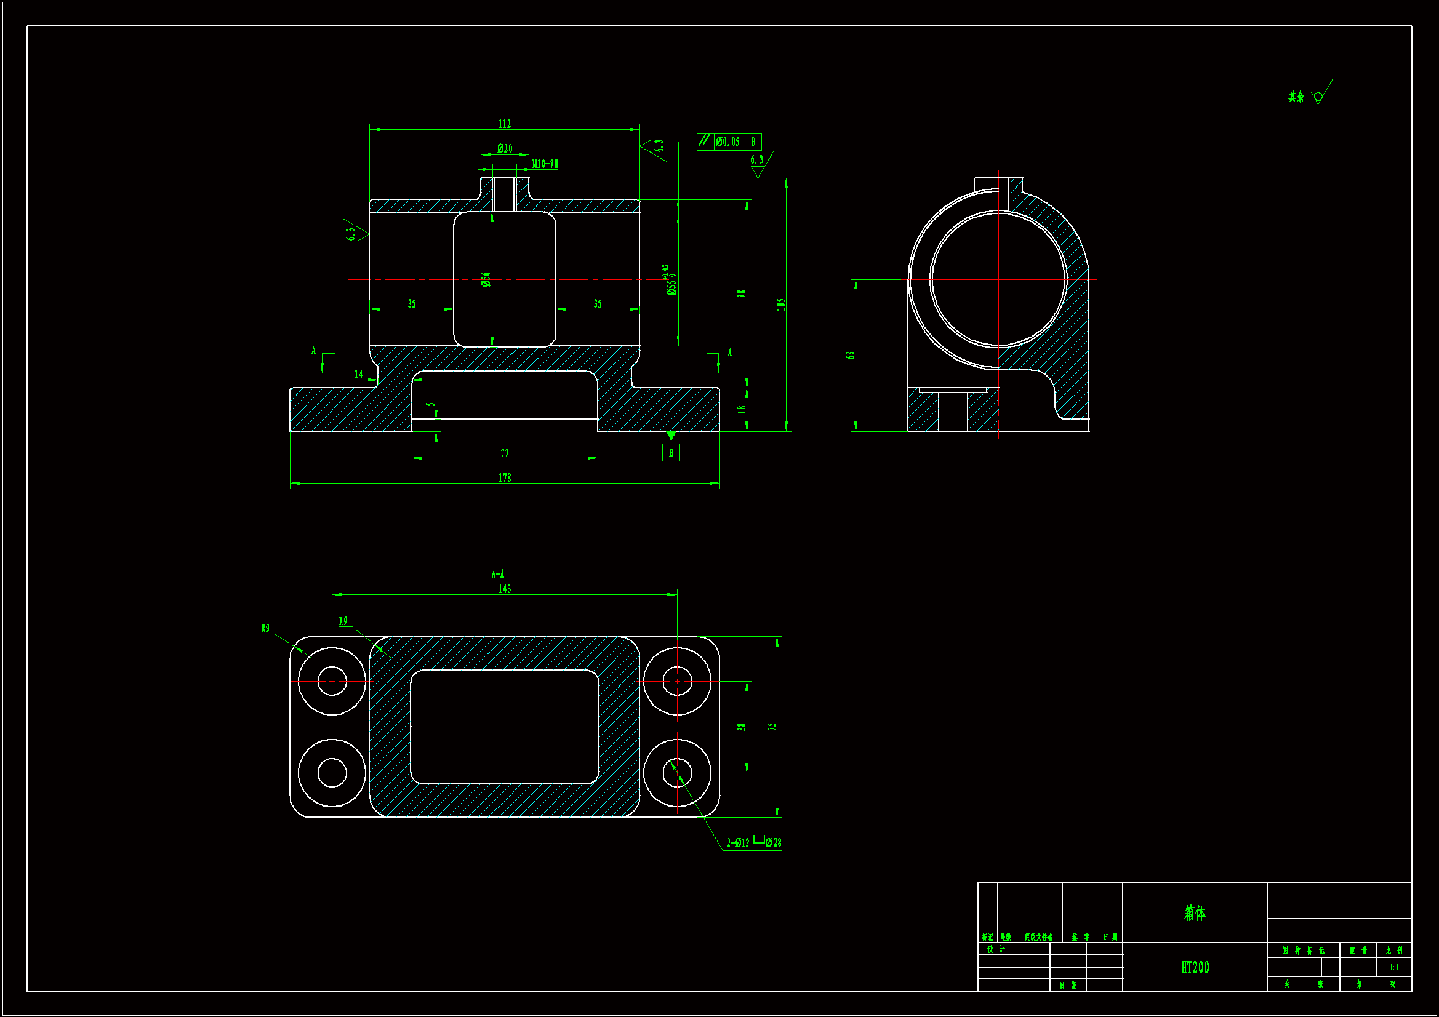Select the 178 overall length dimension

coord(505,478)
